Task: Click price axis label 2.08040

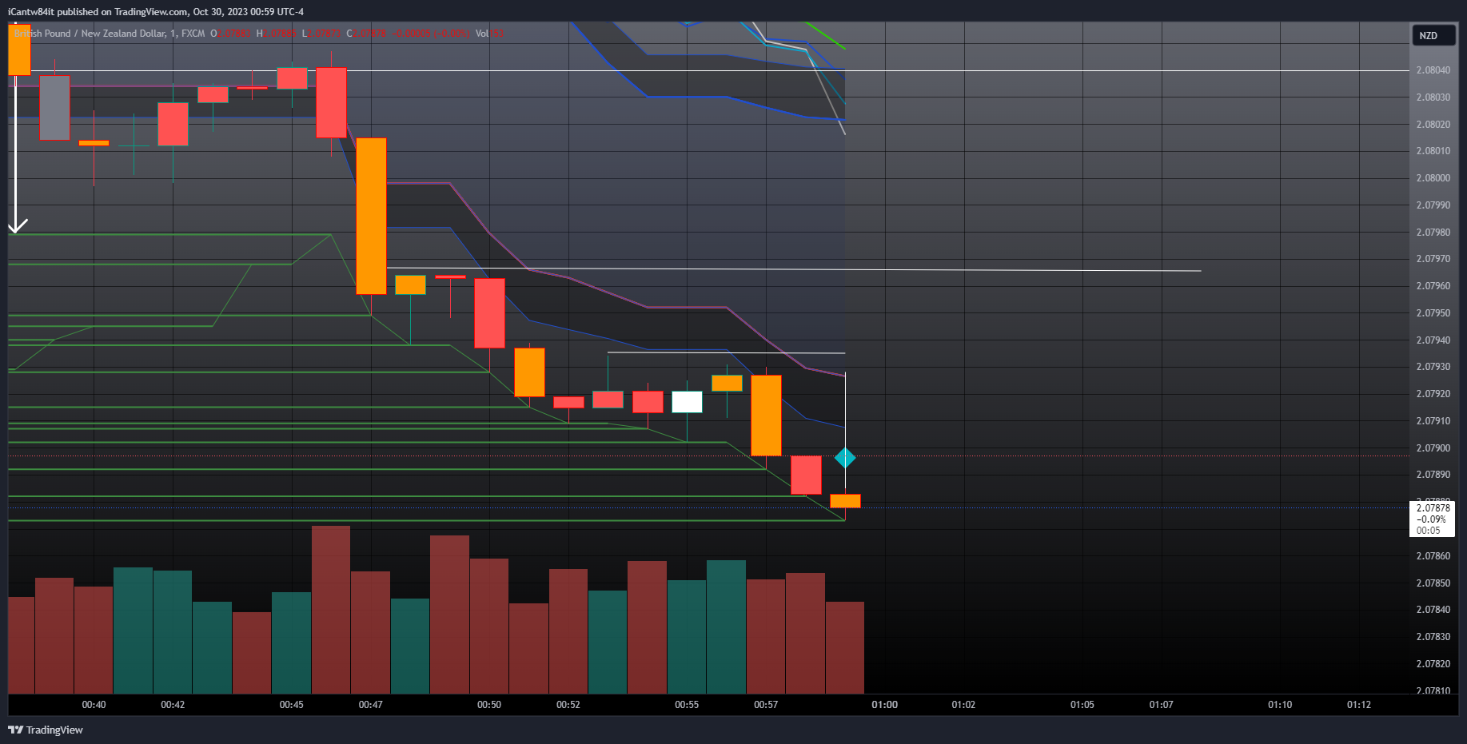Action: (x=1433, y=70)
